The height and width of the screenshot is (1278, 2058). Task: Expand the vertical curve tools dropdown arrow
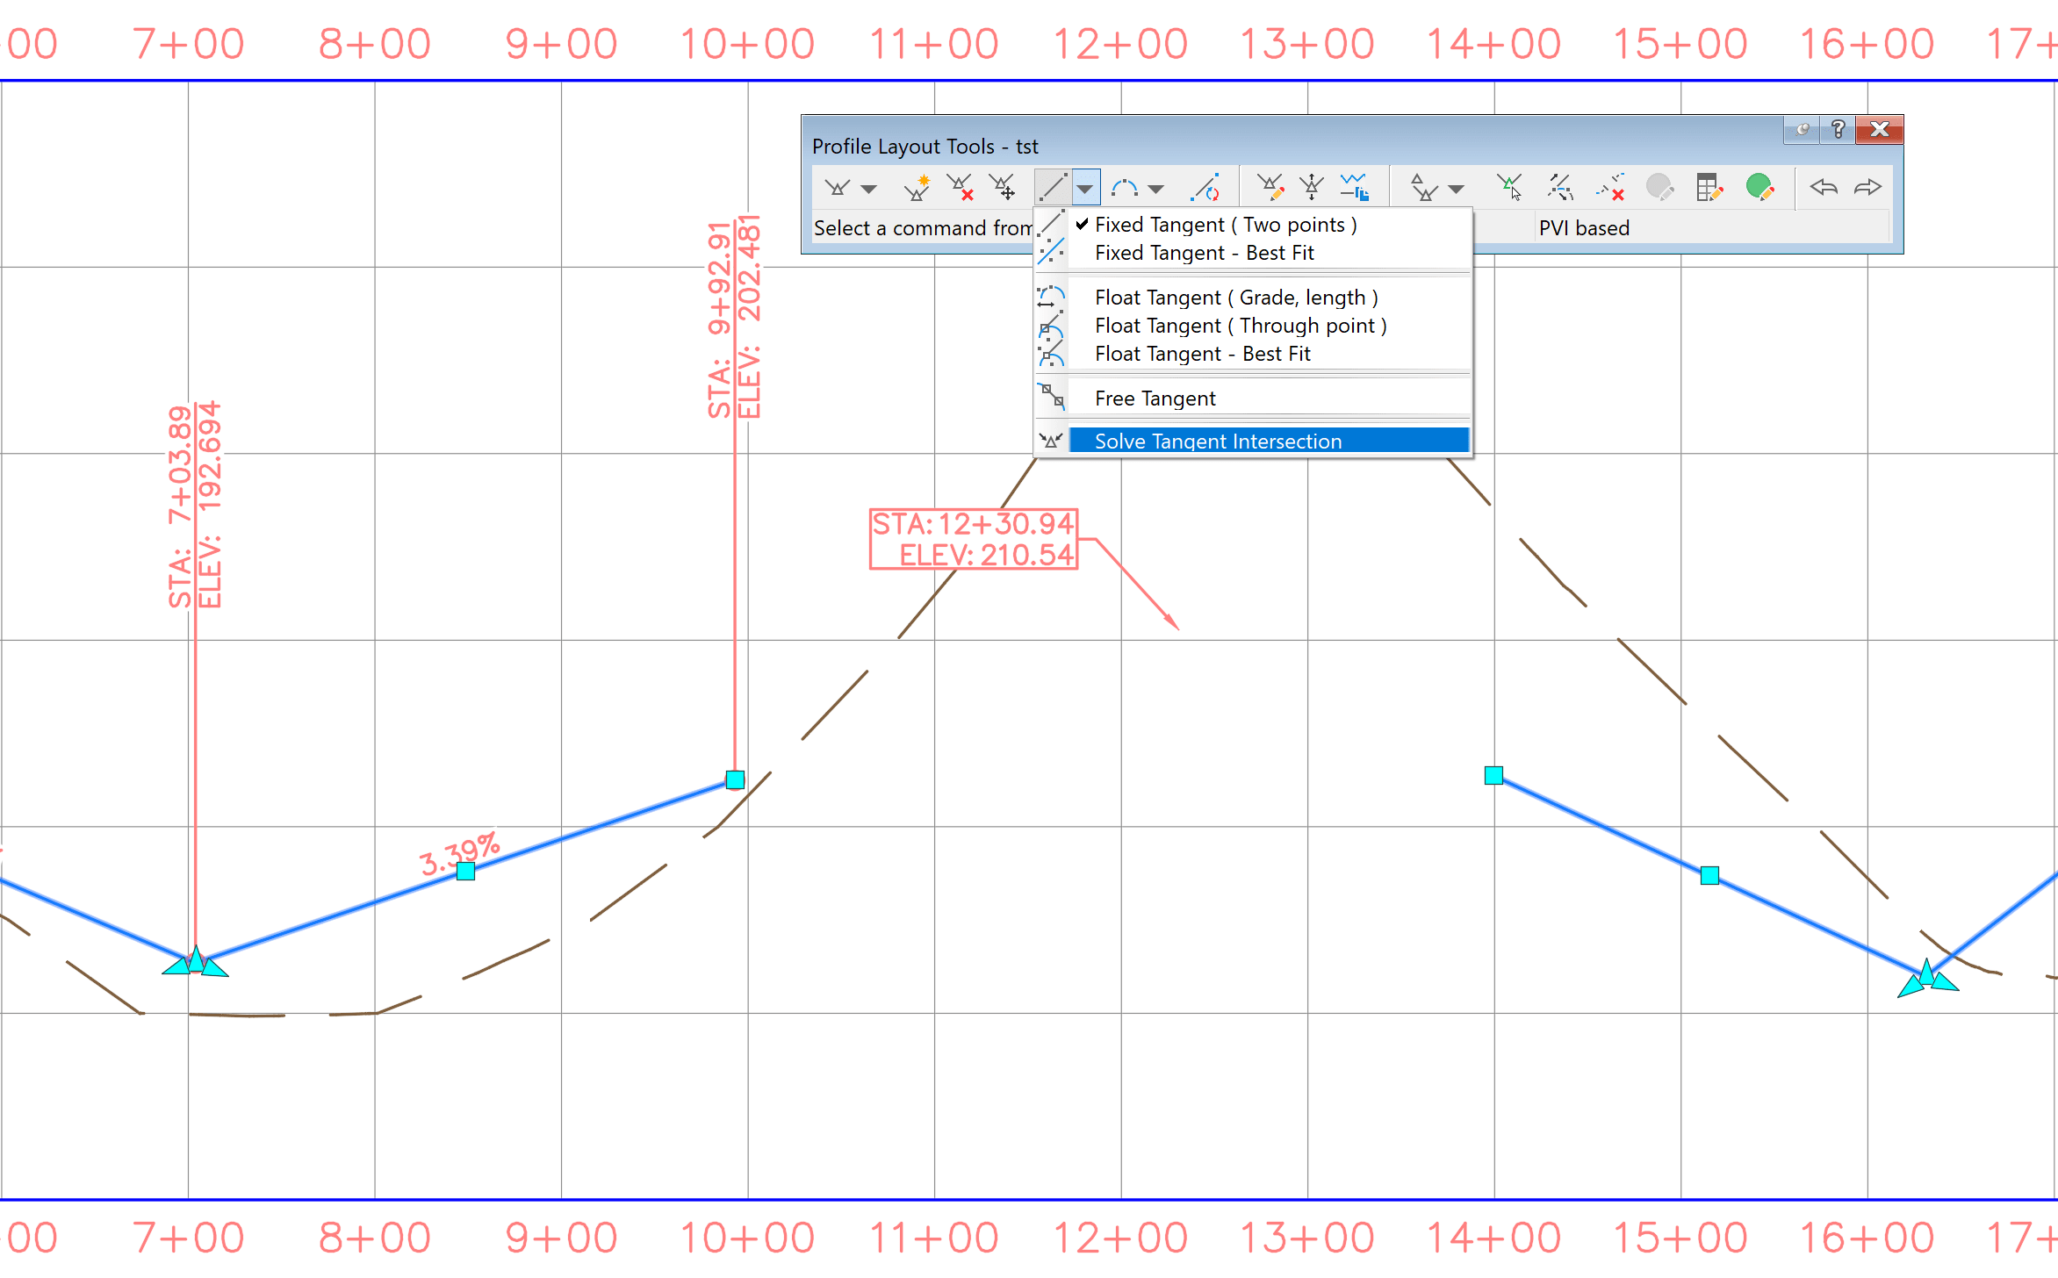1156,189
